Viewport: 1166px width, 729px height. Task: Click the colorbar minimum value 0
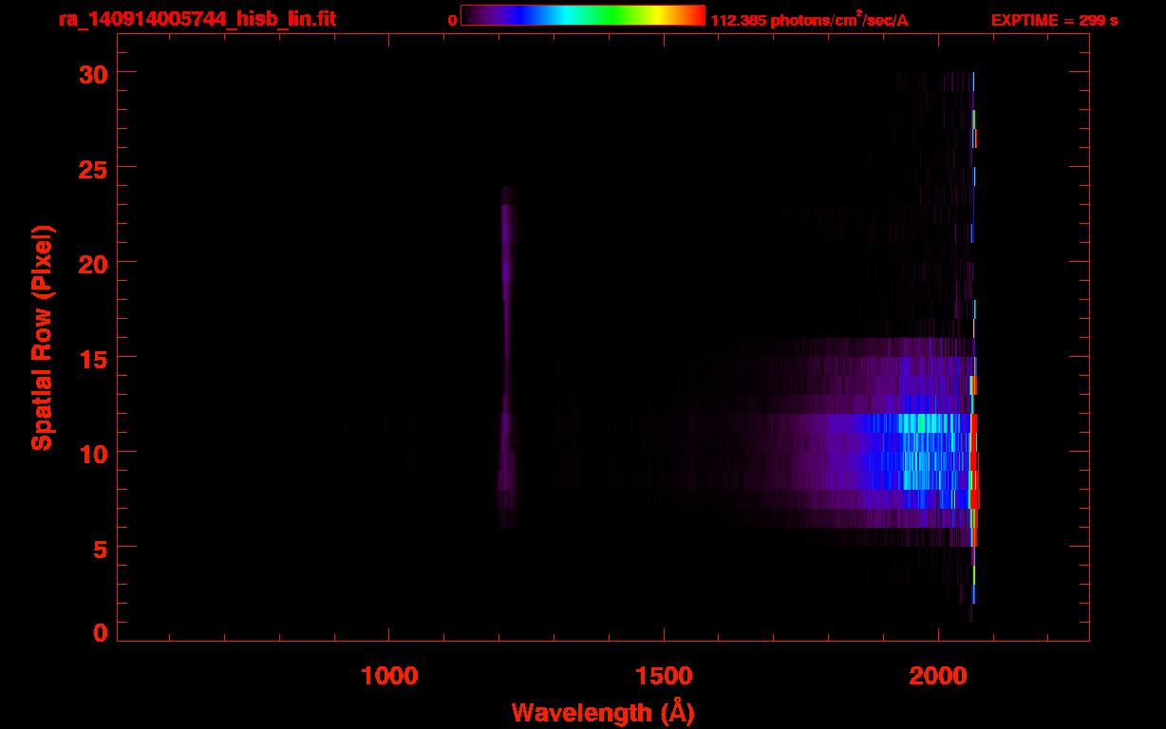453,21
